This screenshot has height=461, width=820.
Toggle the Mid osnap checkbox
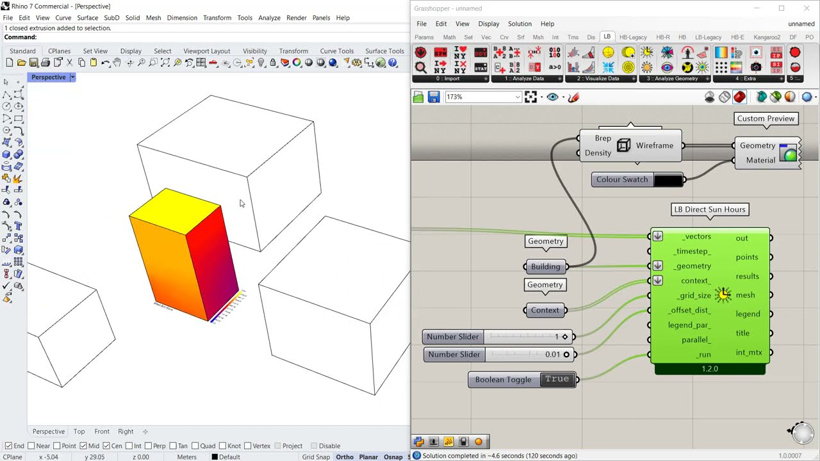(83, 446)
